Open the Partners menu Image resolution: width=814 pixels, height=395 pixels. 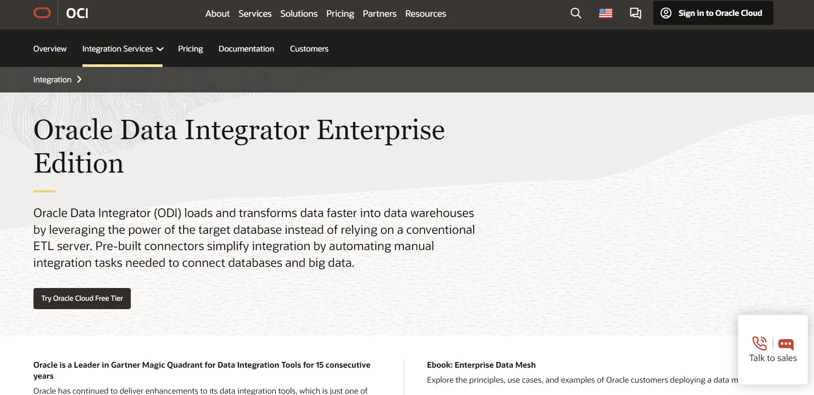pyautogui.click(x=380, y=14)
